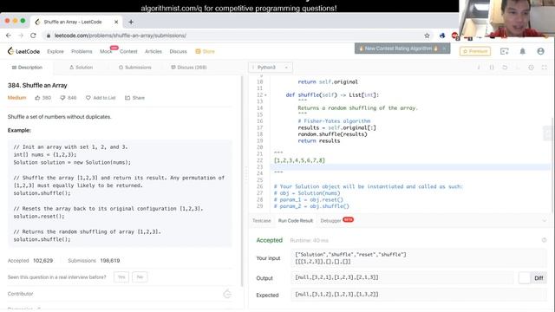This screenshot has width=555, height=312.
Task: Click editor info icon
Action: (x=479, y=68)
